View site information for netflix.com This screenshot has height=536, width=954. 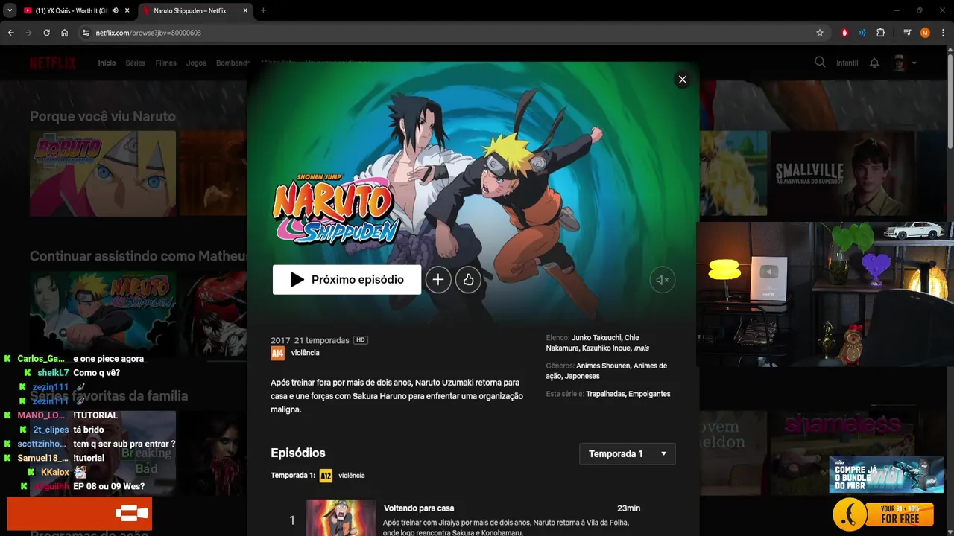click(86, 33)
